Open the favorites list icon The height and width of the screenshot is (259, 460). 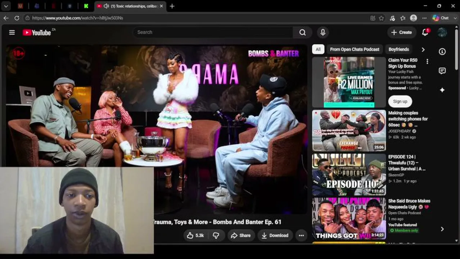tap(403, 18)
